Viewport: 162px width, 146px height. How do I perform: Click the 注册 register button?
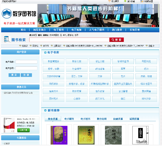point(26,75)
